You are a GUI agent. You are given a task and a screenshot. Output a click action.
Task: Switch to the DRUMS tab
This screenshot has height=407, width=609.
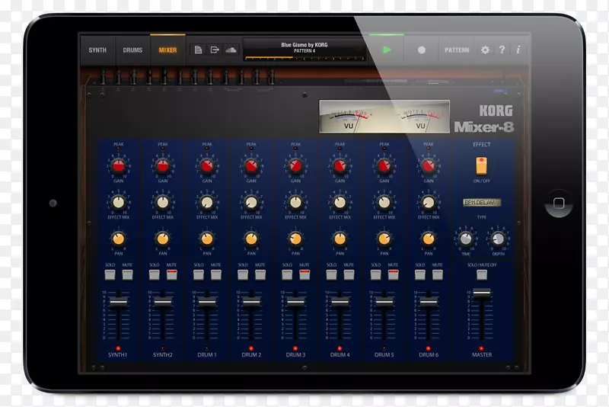click(132, 50)
